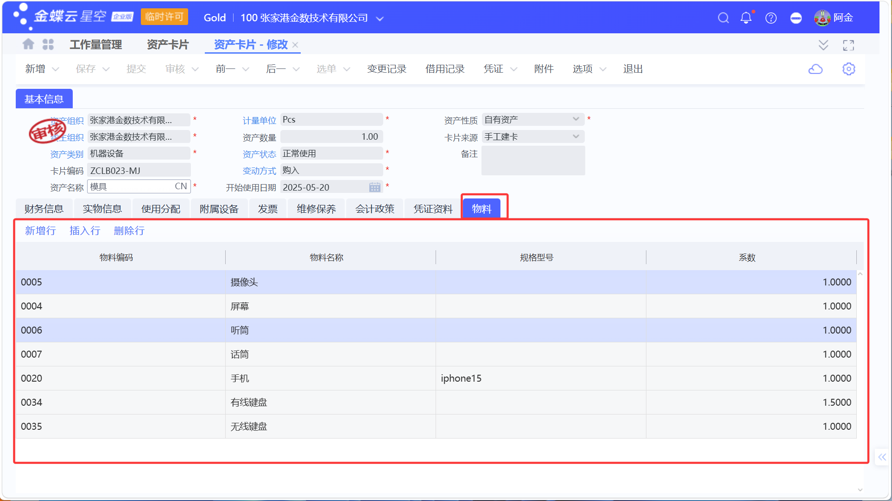The height and width of the screenshot is (501, 892).
Task: Select the 物料 tab
Action: point(481,209)
